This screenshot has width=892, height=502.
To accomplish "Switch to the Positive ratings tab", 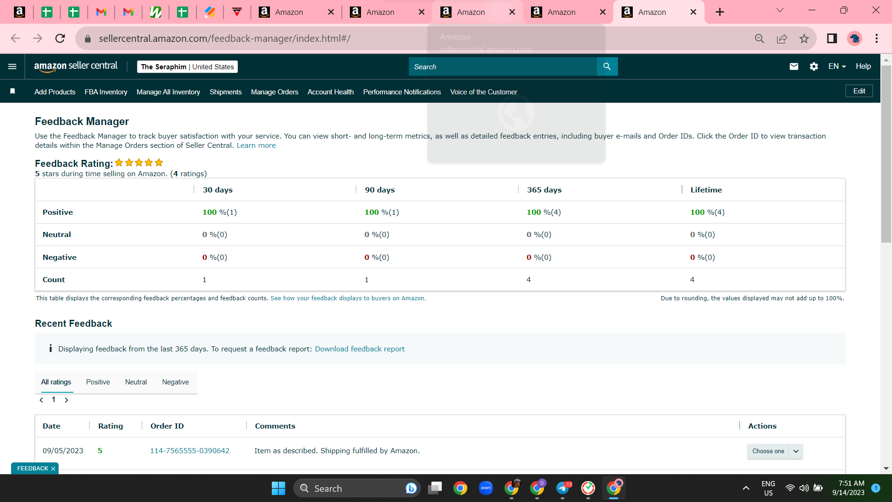I will point(98,382).
